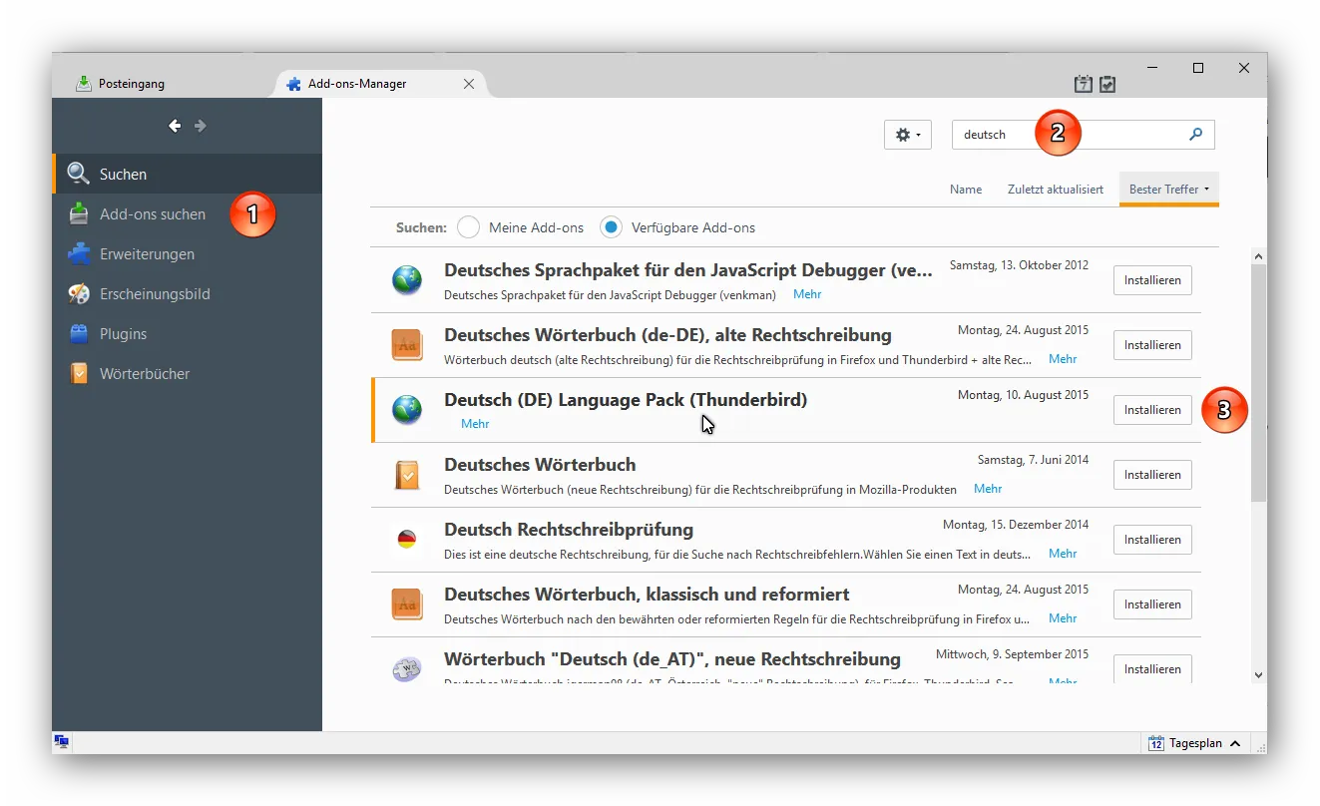Click icon of Wörterbuch klassisch und reformiert
The image size is (1320, 806).
(406, 604)
